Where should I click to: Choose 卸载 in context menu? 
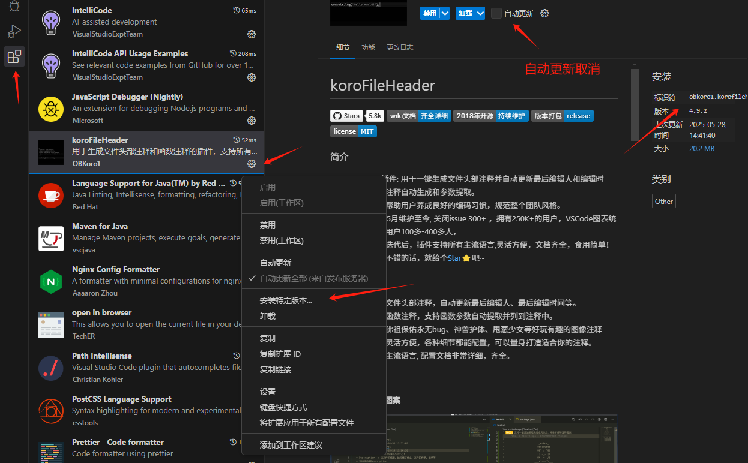point(313,316)
